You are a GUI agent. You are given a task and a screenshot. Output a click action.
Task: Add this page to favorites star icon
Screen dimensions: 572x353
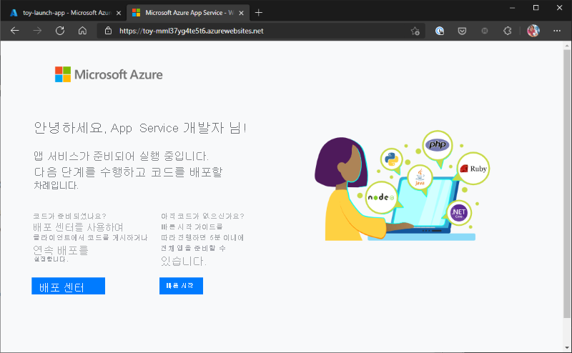(415, 31)
